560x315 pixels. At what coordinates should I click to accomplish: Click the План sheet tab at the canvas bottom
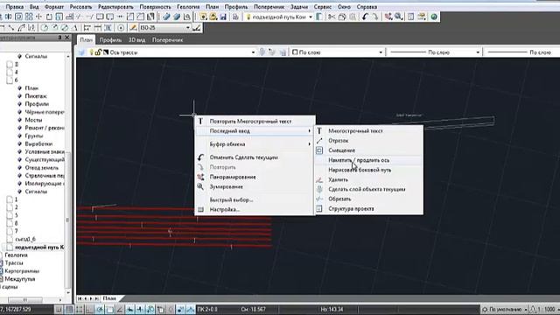click(109, 298)
